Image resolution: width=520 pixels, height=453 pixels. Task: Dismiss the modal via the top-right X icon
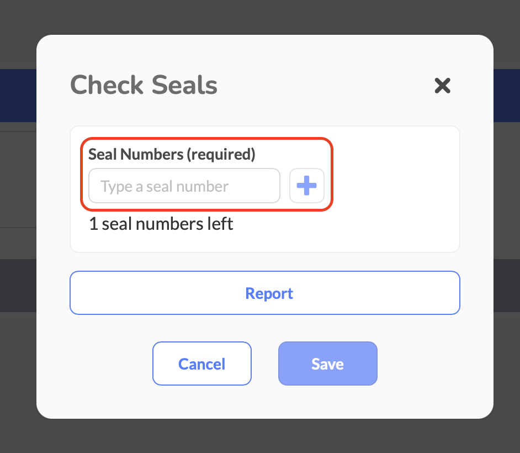[443, 86]
